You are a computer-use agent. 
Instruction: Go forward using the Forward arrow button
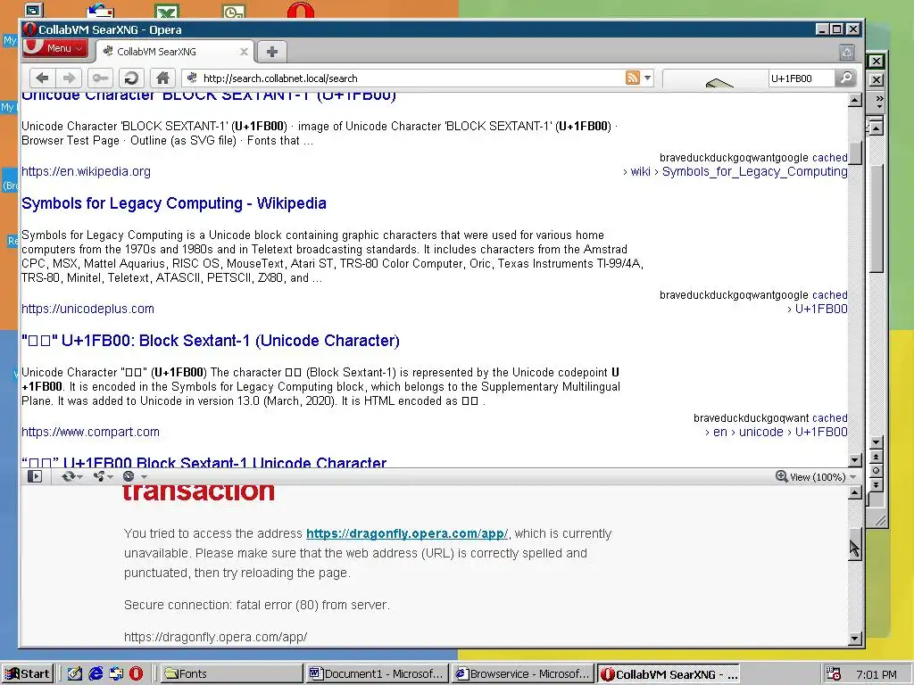coord(69,78)
